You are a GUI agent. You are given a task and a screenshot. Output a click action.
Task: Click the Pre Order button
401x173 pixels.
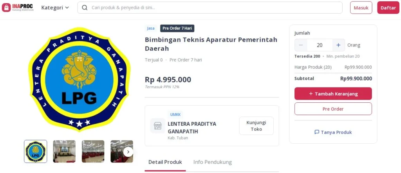tap(333, 109)
